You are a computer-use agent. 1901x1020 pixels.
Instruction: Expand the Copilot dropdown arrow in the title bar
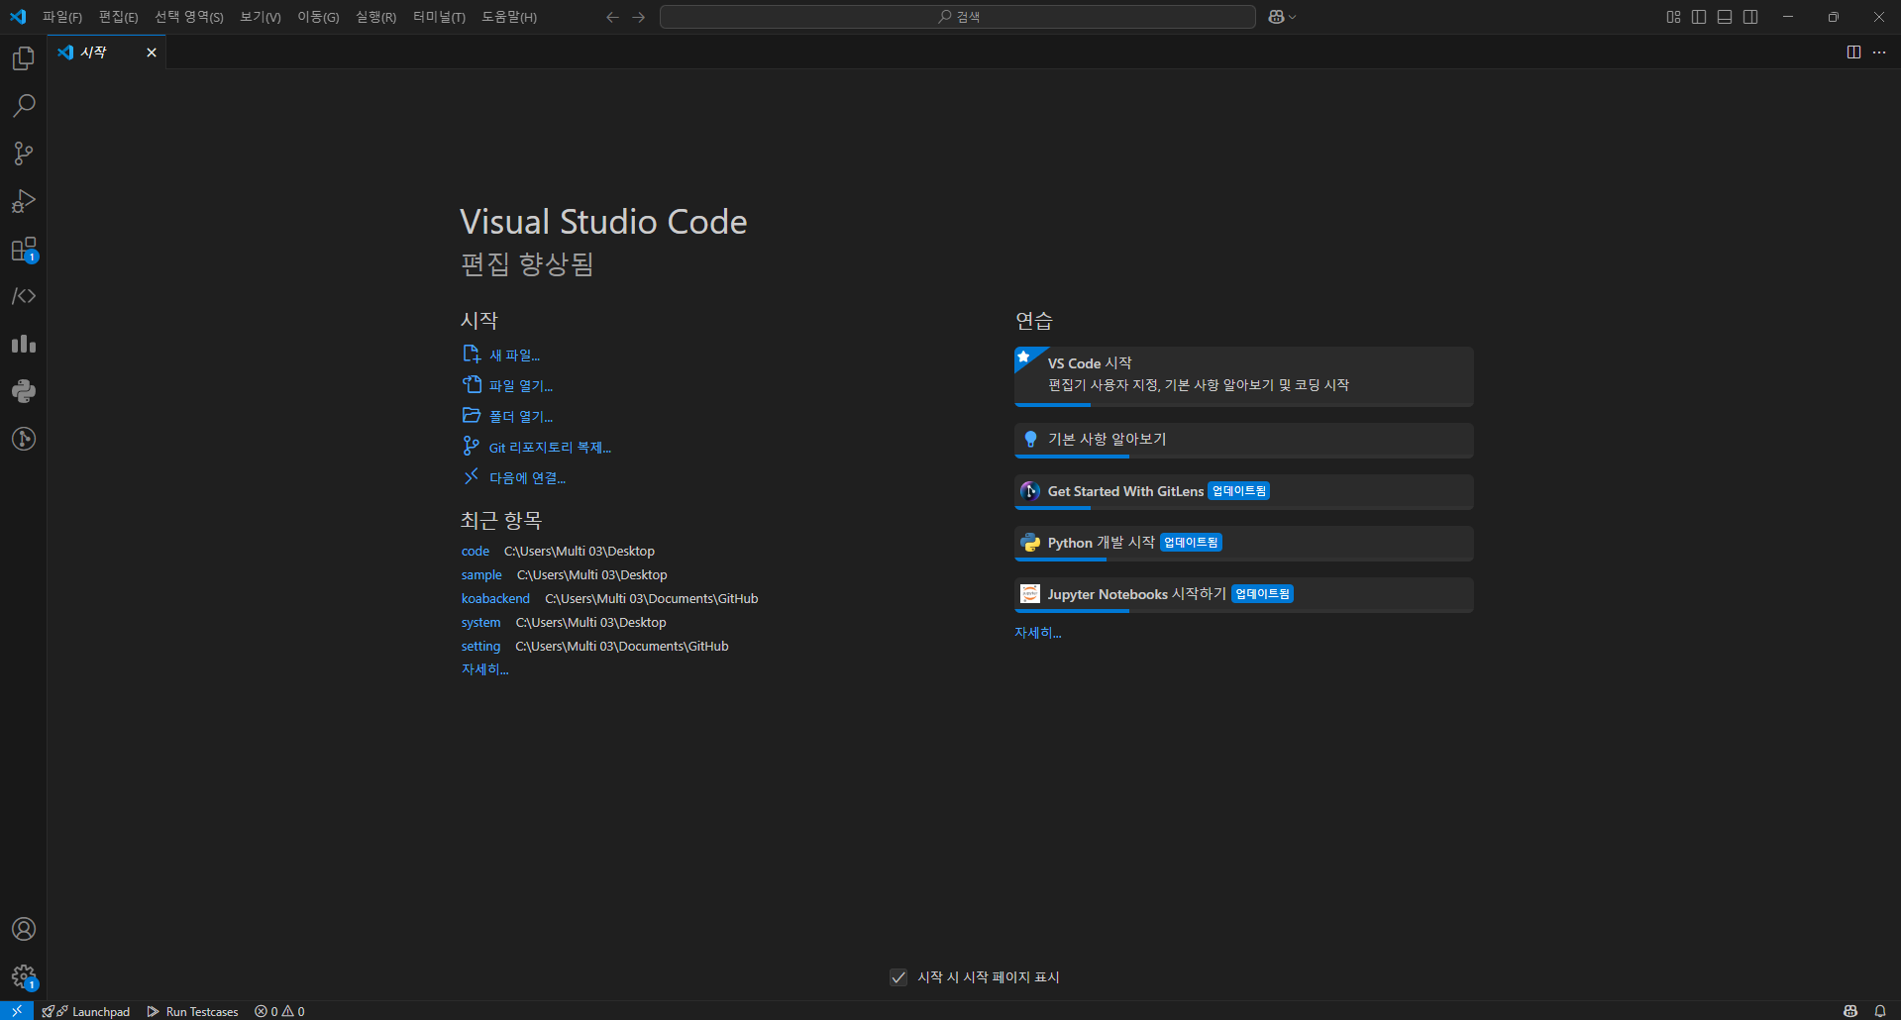pos(1293,17)
